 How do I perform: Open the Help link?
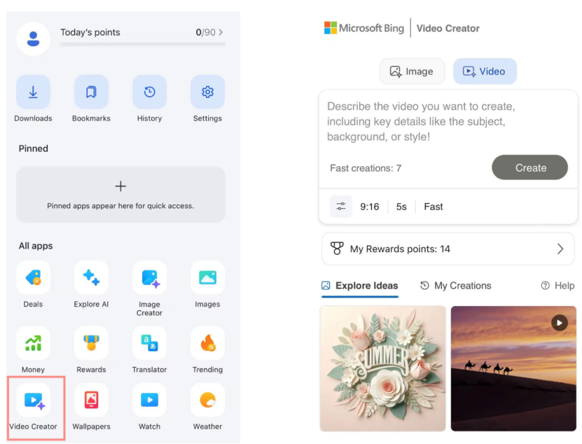557,286
